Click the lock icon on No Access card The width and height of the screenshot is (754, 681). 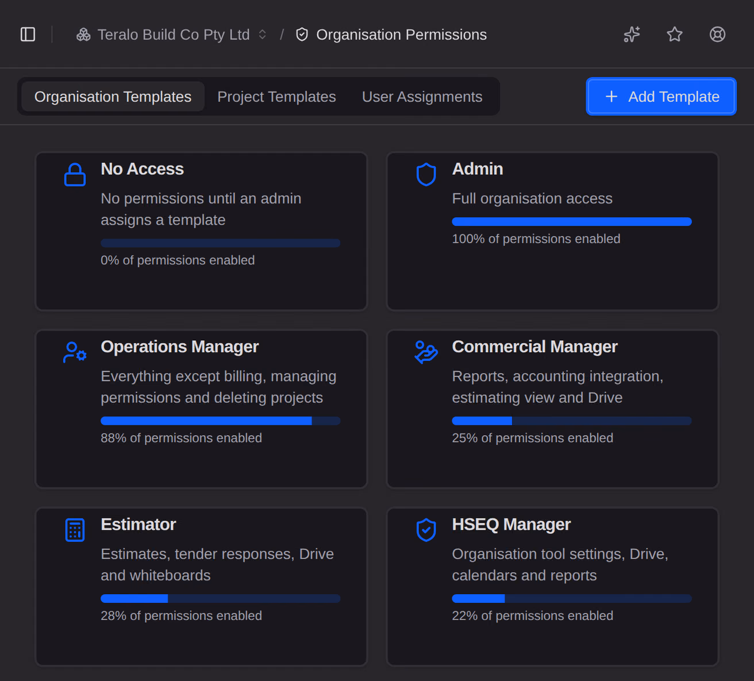tap(75, 175)
